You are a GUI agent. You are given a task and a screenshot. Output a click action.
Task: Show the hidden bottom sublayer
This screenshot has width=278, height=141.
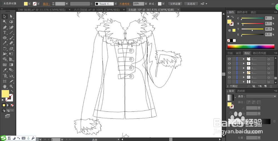point(229,82)
